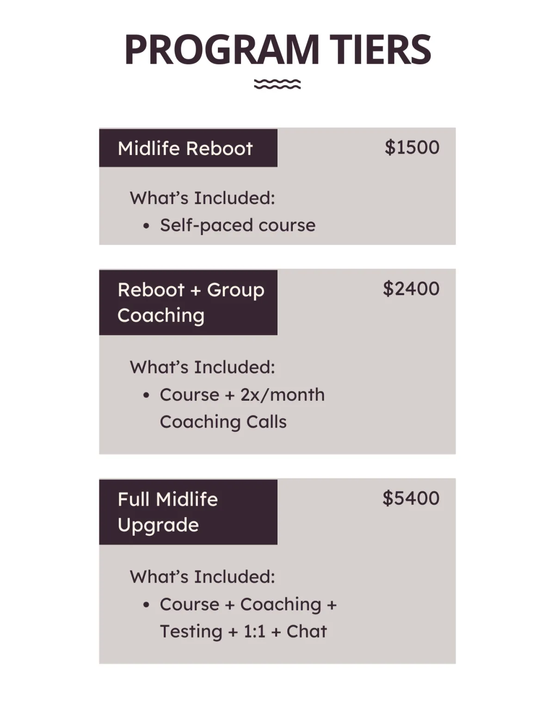
Task: Click the Self-paced course bullet item
Action: 237,225
